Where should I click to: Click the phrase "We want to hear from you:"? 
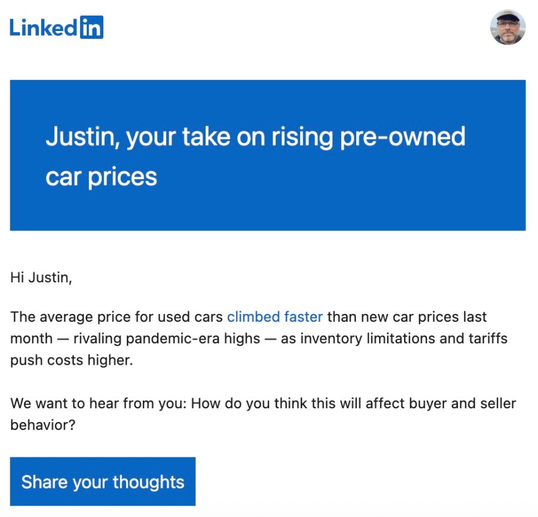(99, 403)
